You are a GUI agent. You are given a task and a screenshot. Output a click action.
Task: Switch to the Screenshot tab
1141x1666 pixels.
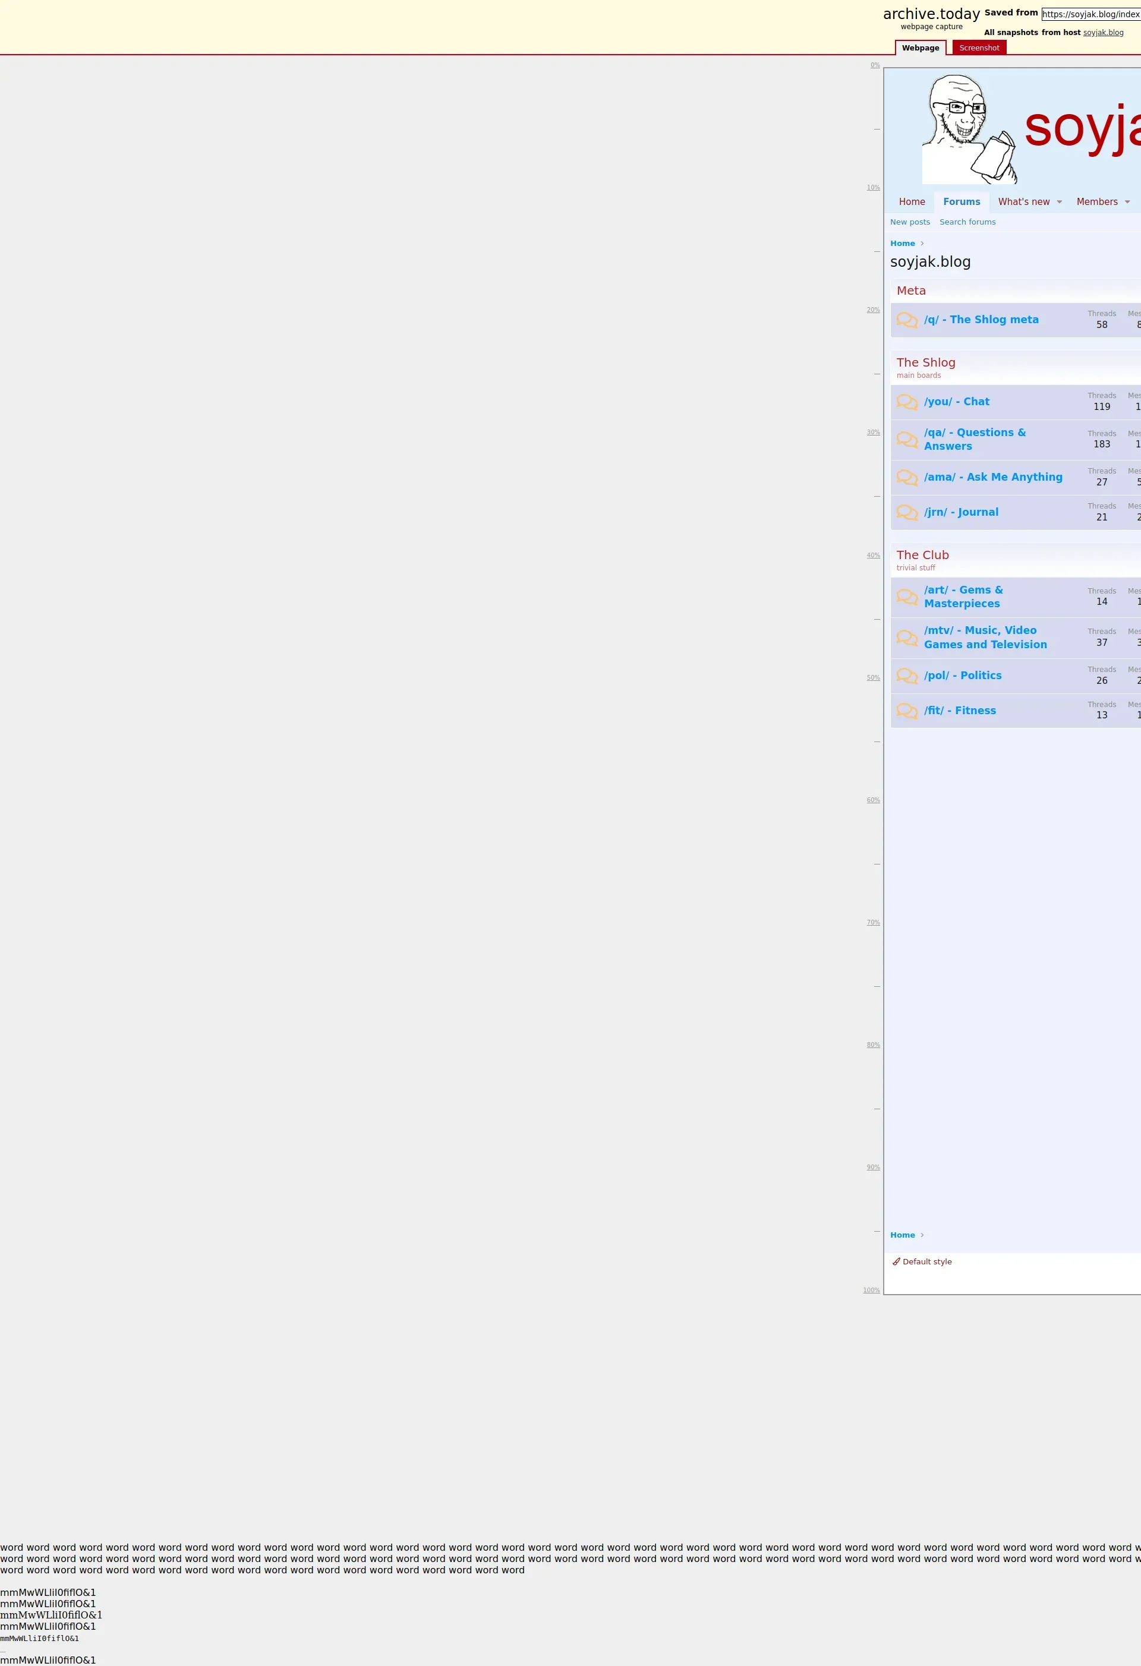tap(979, 48)
